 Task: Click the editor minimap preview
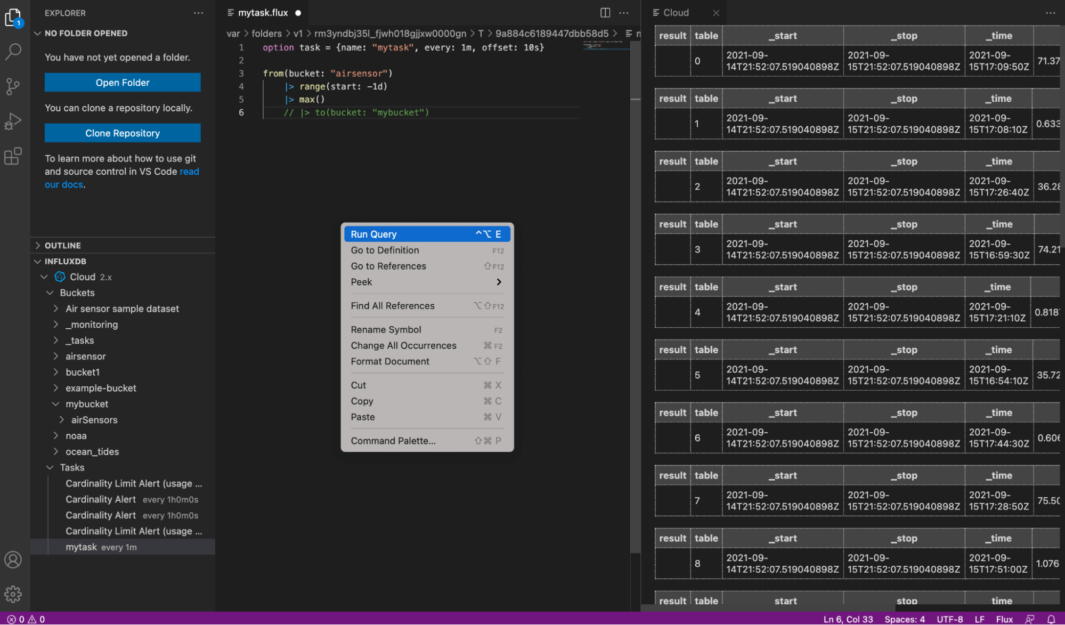coord(605,47)
